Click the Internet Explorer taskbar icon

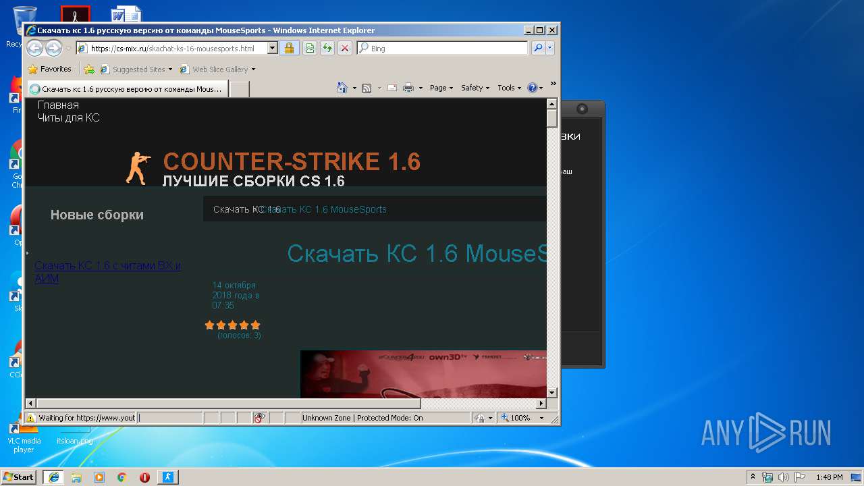click(53, 477)
